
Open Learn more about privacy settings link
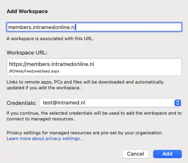point(45,138)
